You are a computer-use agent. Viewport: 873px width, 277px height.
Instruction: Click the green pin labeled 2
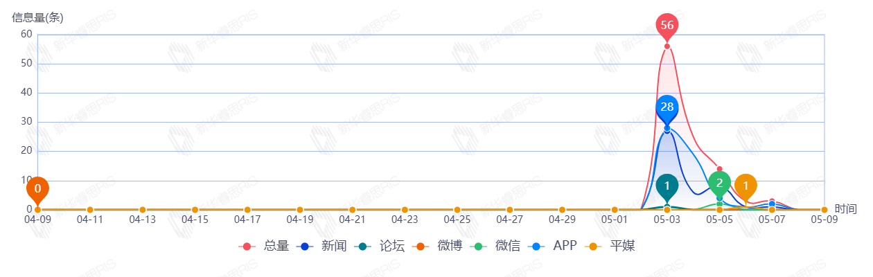tap(719, 183)
